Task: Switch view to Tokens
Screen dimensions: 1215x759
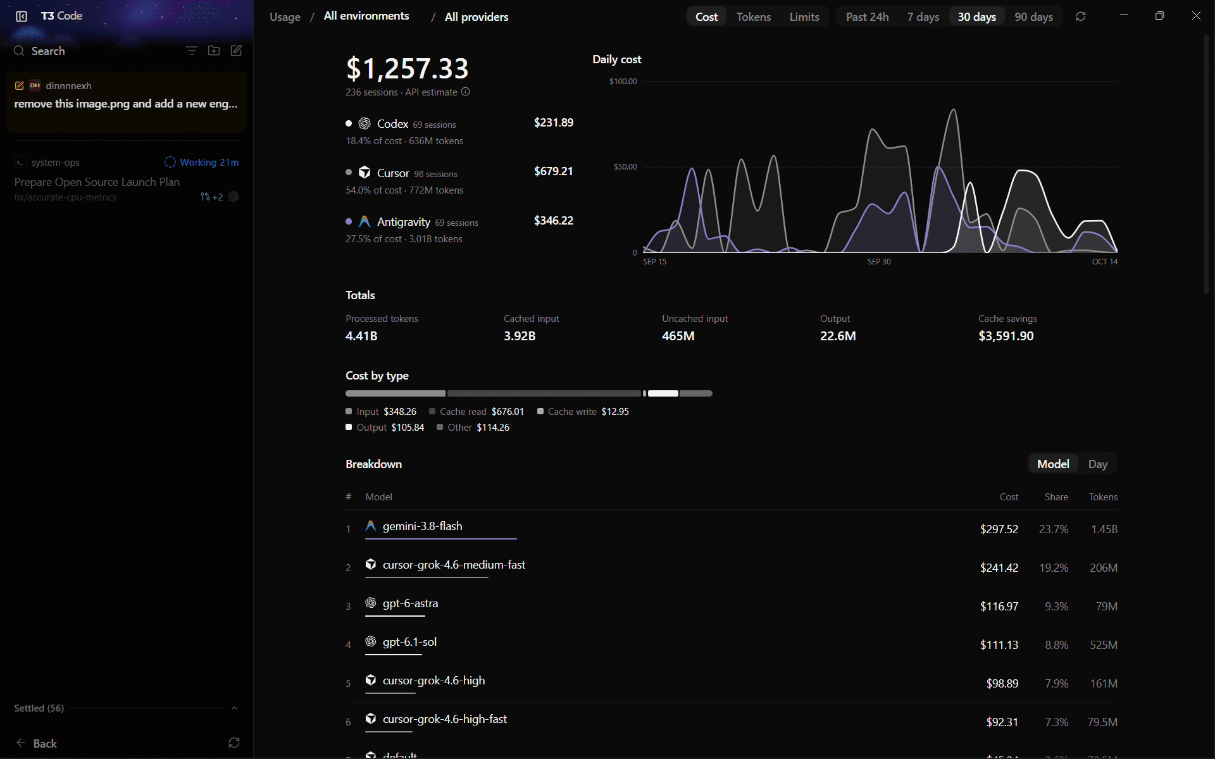Action: click(753, 16)
